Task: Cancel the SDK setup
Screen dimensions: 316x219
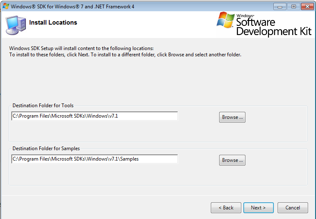Action: coord(293,207)
